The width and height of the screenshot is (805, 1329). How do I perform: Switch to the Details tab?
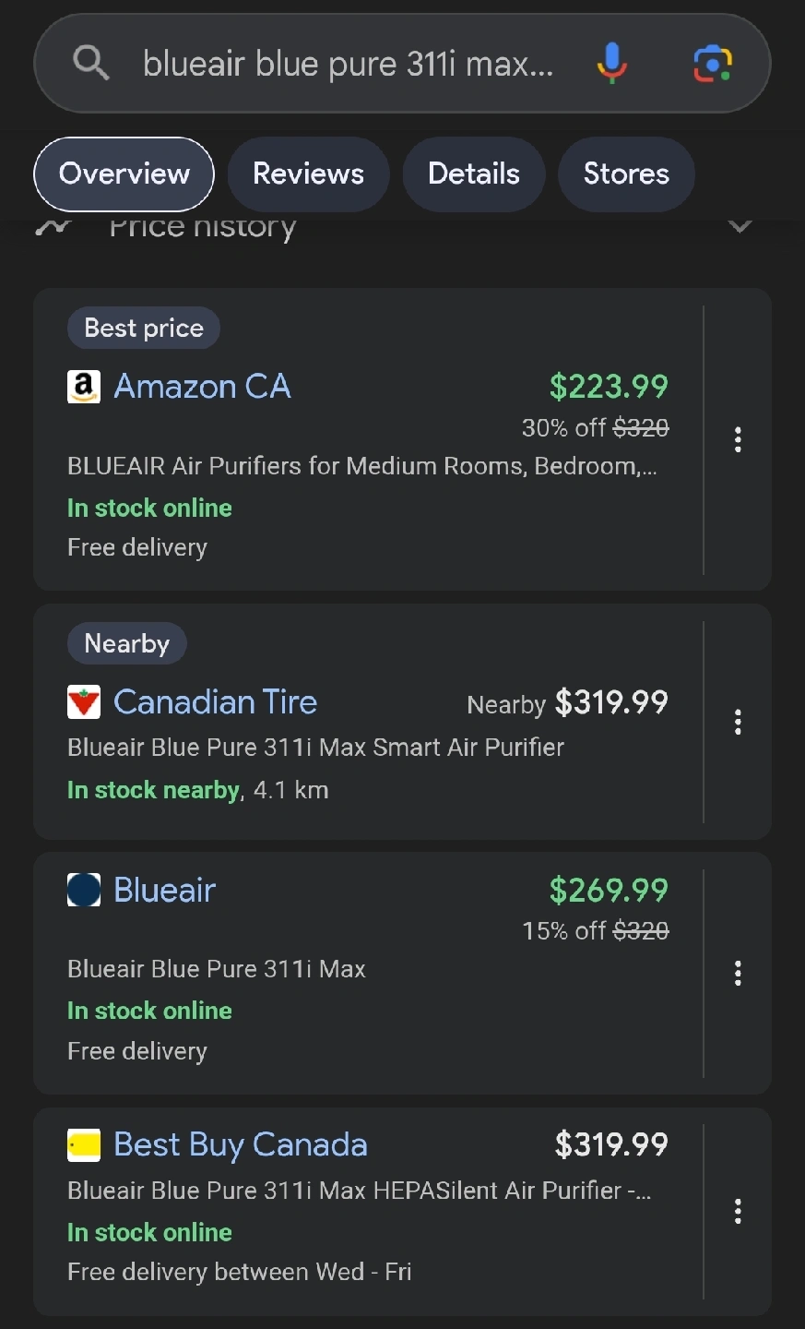pyautogui.click(x=474, y=174)
